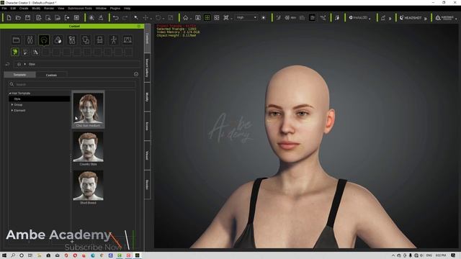The height and width of the screenshot is (259, 461).
Task: Pick the Move gizmo tool
Action: 146,18
